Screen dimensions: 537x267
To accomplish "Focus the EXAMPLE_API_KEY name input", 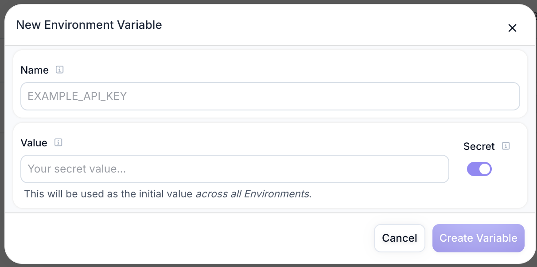I will click(270, 96).
